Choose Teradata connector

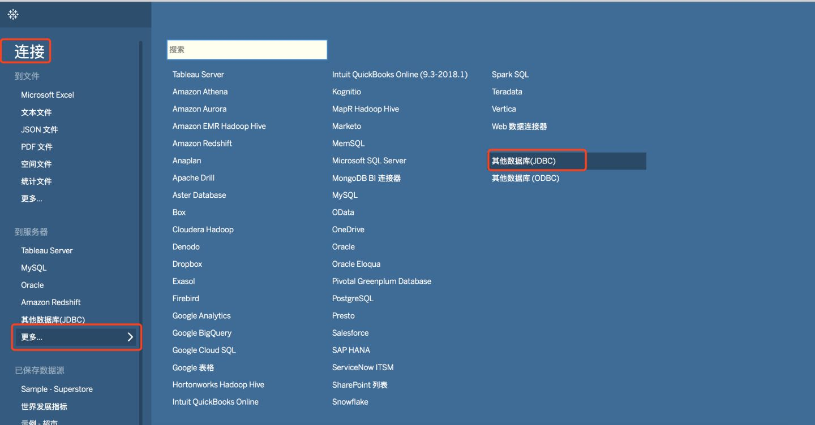pyautogui.click(x=507, y=92)
